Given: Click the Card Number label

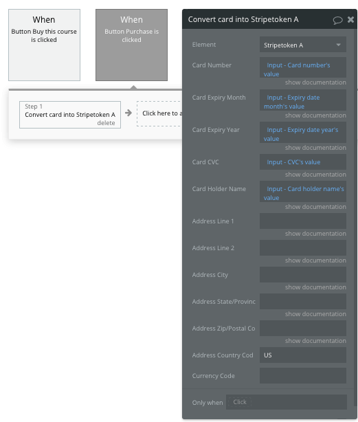Looking at the screenshot, I should pos(212,65).
